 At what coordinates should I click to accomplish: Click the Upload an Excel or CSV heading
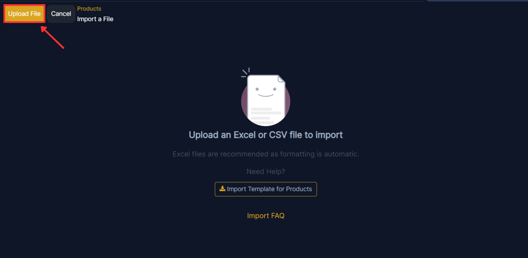click(x=266, y=135)
